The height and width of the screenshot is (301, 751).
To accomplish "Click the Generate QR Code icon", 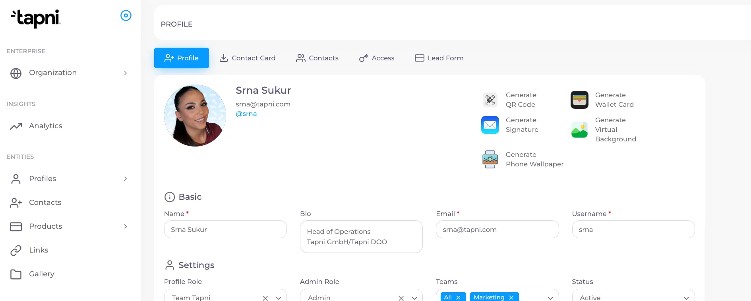I will 490,100.
